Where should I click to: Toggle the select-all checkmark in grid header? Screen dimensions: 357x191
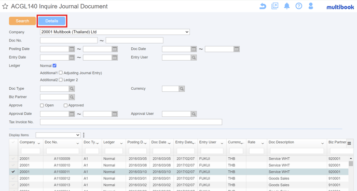pos(13,142)
